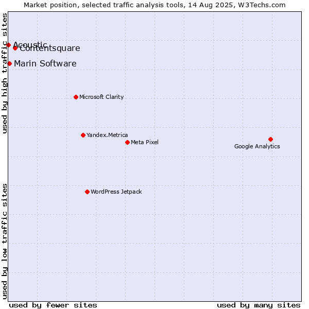Click the Meta Pixel red data point
Image resolution: width=309 pixels, height=309 pixels.
(128, 142)
